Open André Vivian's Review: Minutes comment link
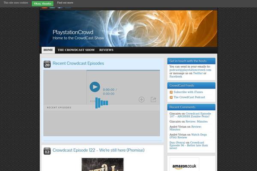The width and height of the screenshot is (257, 171). pos(185,128)
